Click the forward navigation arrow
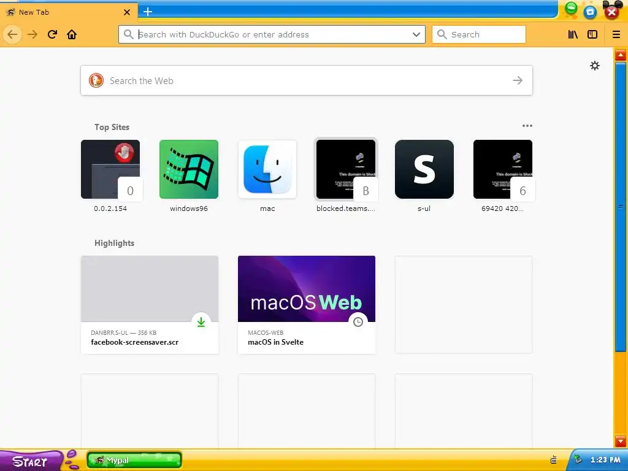Screen dimensions: 628x471 pos(33,34)
